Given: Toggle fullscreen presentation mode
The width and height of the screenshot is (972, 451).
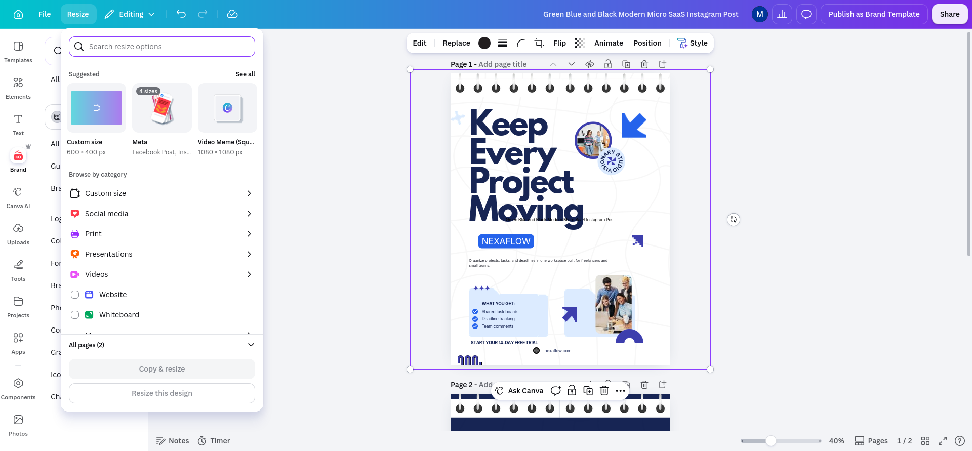Looking at the screenshot, I should point(943,441).
